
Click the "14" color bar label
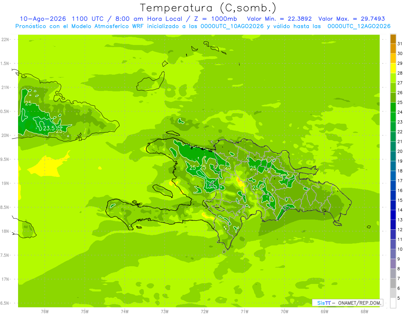pyautogui.click(x=400, y=210)
